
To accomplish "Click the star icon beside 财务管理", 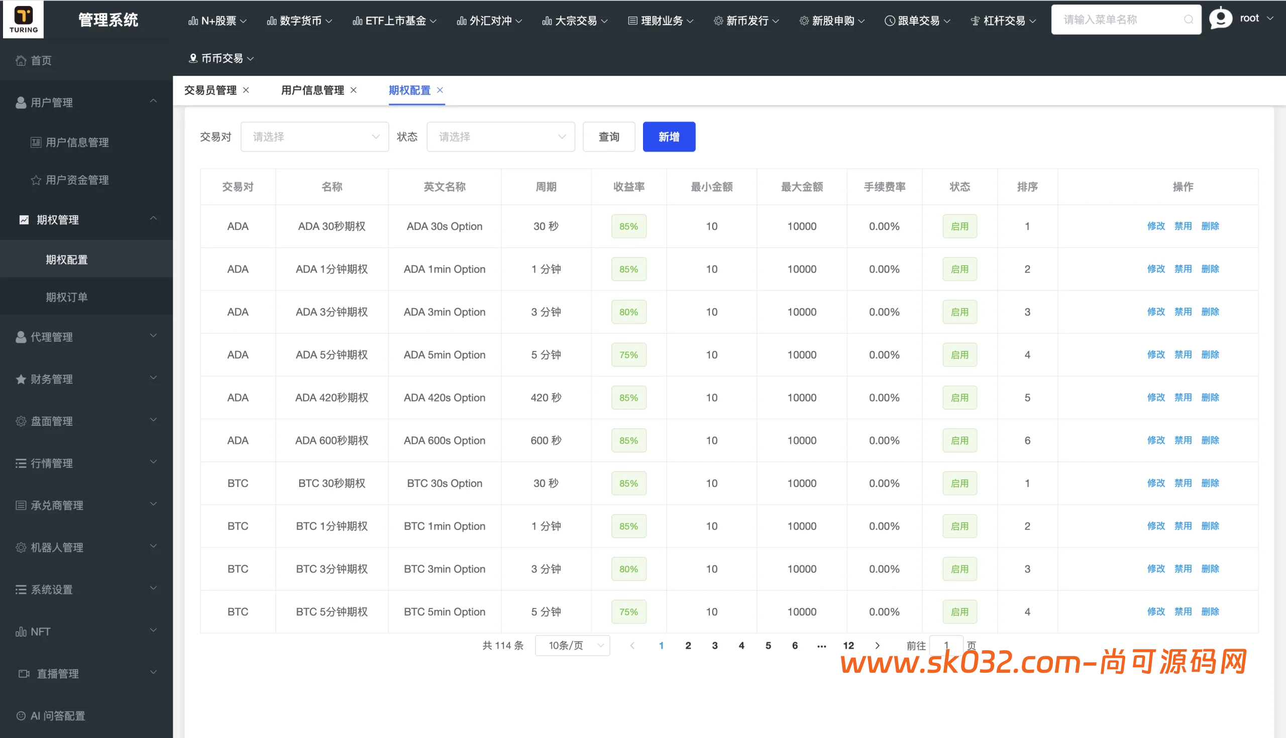I will tap(21, 379).
